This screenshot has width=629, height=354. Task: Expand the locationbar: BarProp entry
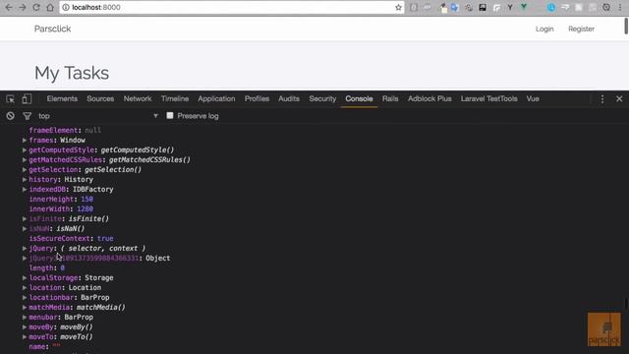[x=25, y=297]
